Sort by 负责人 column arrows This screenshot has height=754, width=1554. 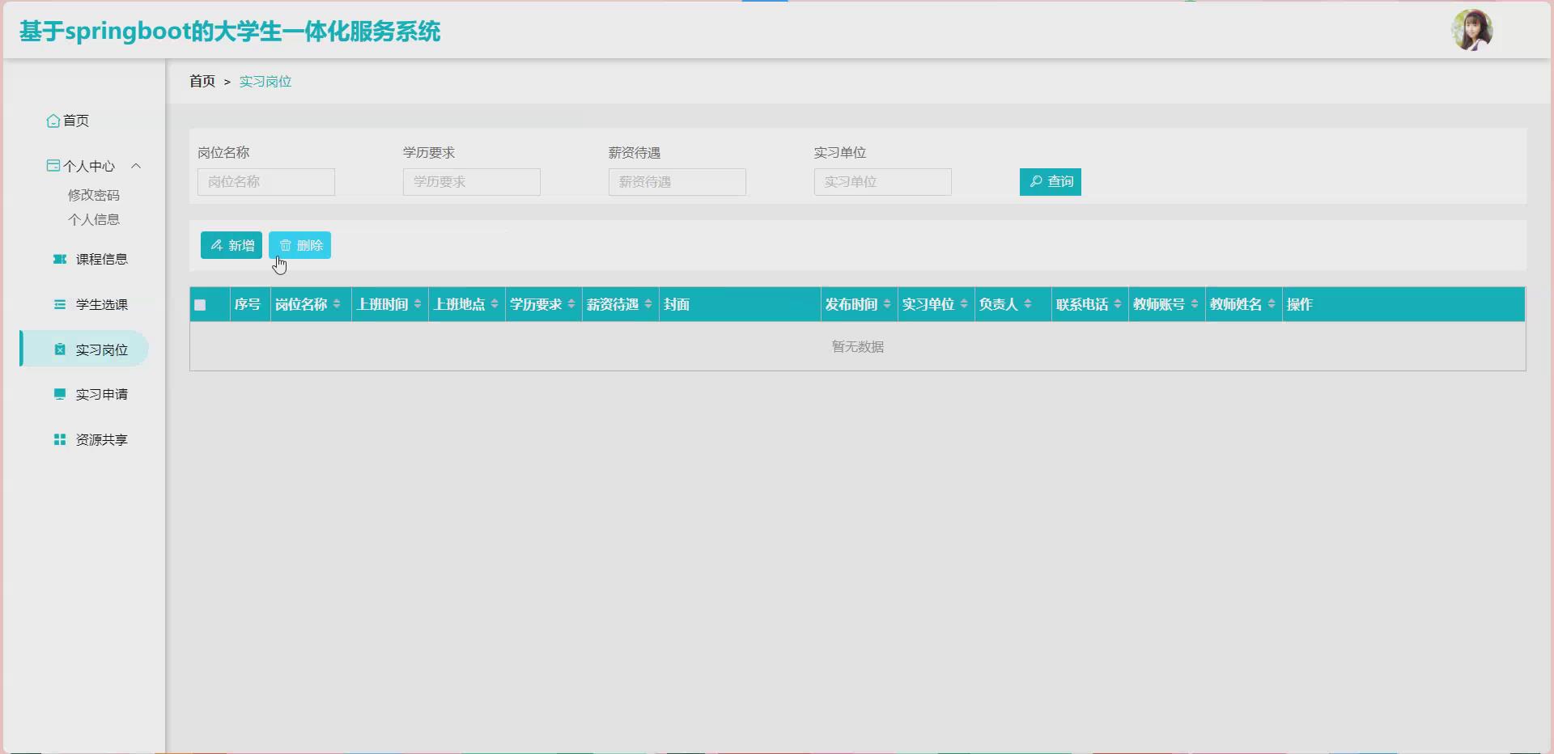[1028, 304]
